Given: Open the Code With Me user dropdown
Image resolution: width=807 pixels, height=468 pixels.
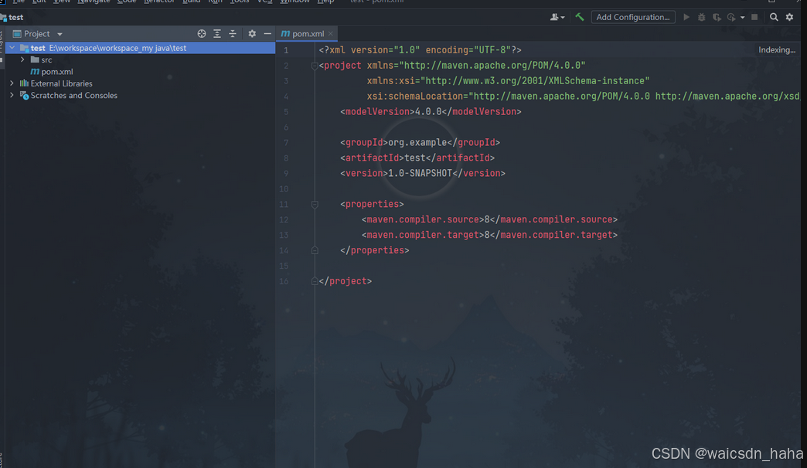Looking at the screenshot, I should click(x=557, y=17).
